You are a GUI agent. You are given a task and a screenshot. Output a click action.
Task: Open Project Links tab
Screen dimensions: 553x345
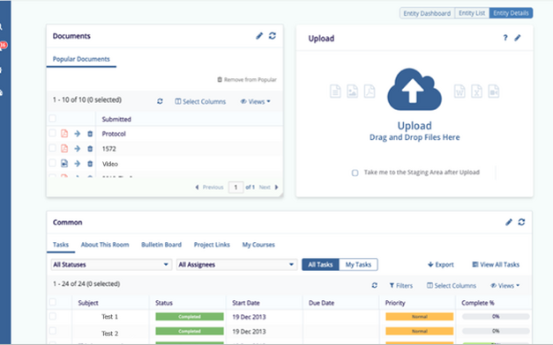[212, 245]
